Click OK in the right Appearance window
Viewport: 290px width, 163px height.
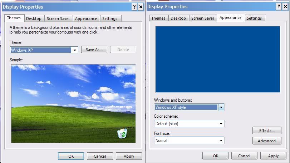(216, 156)
